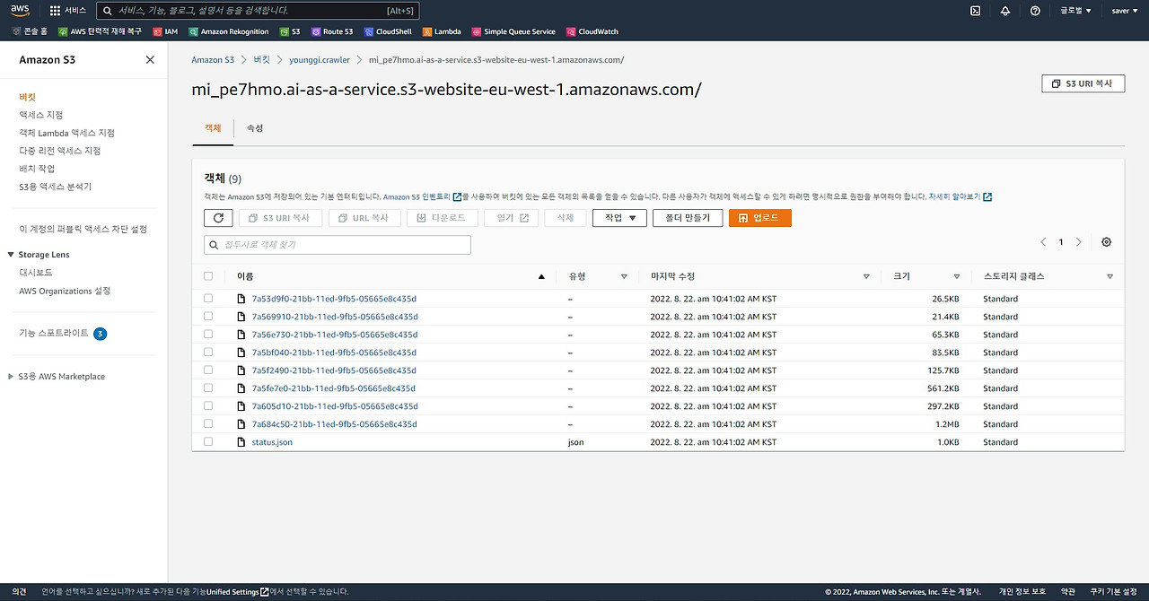
Task: Switch to the 속성 properties tab
Action: click(x=255, y=128)
